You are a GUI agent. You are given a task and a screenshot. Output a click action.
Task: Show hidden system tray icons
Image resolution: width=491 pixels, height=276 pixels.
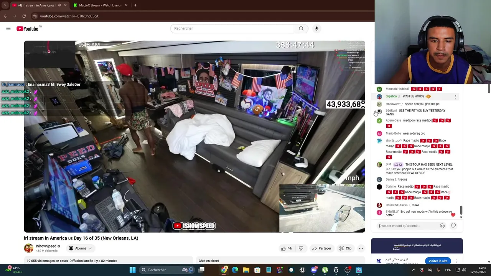coord(414,270)
